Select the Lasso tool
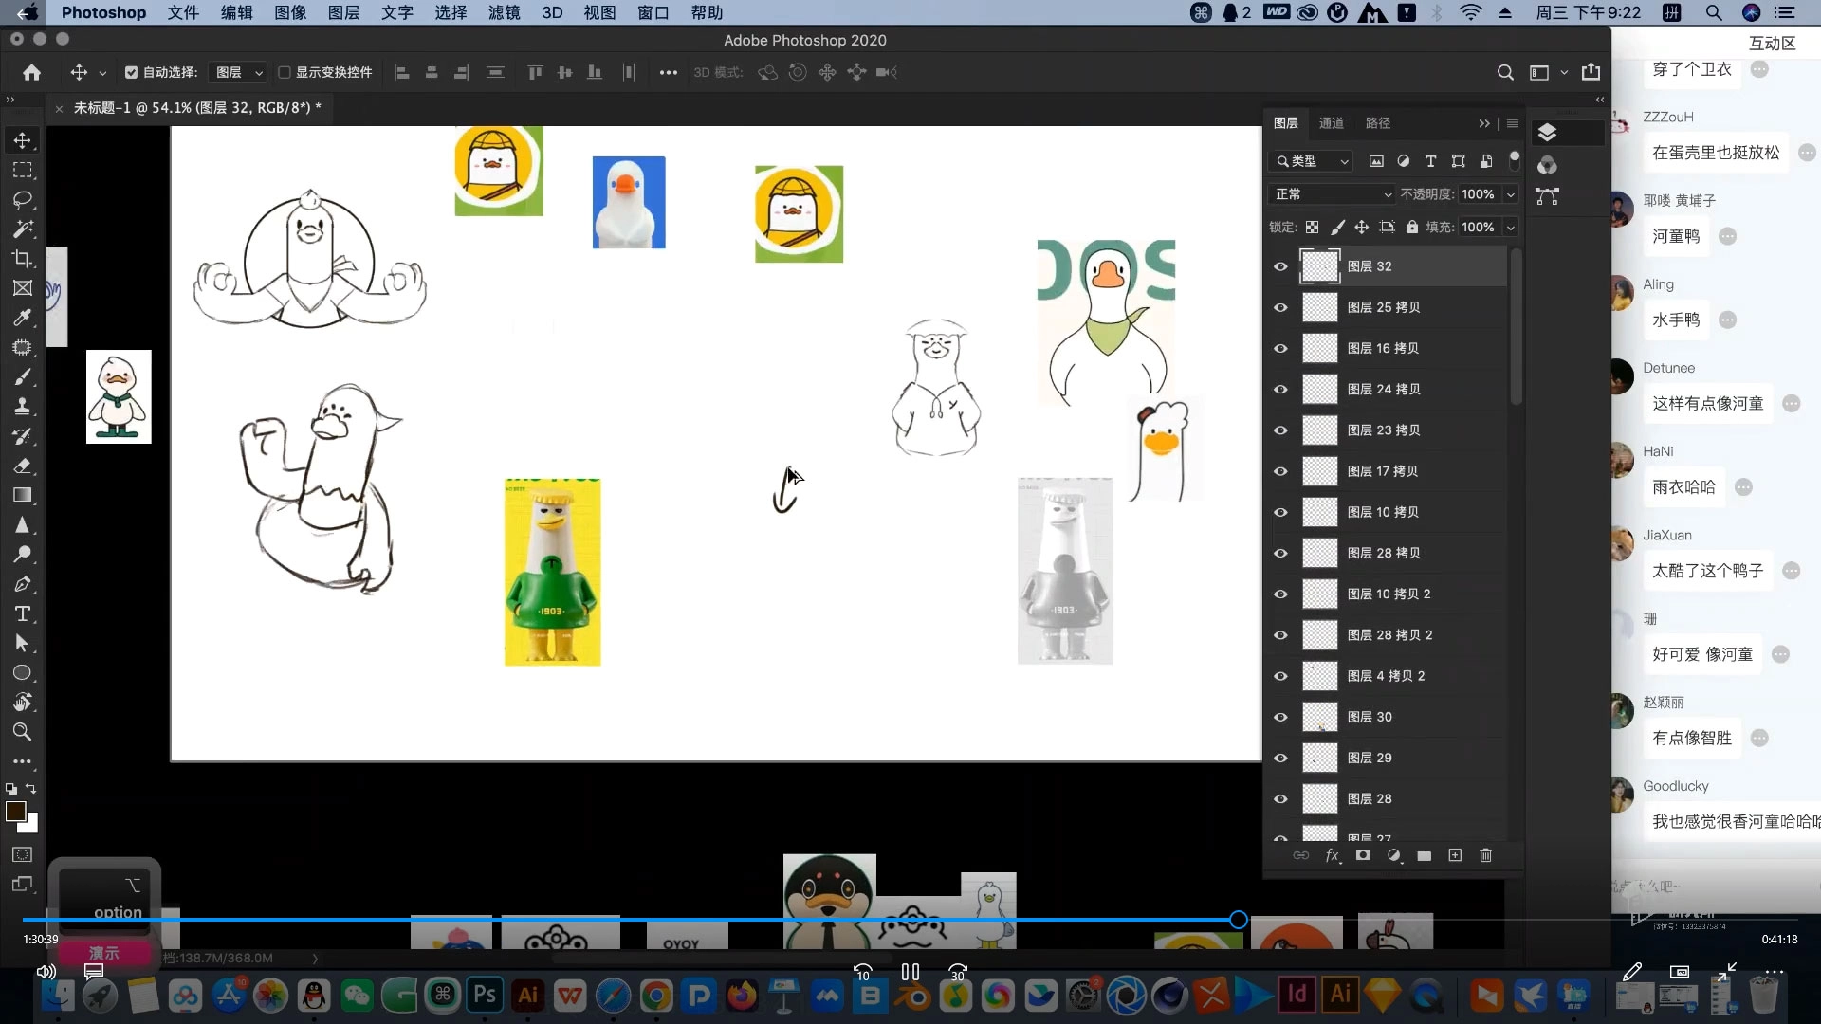The width and height of the screenshot is (1821, 1024). (x=23, y=200)
